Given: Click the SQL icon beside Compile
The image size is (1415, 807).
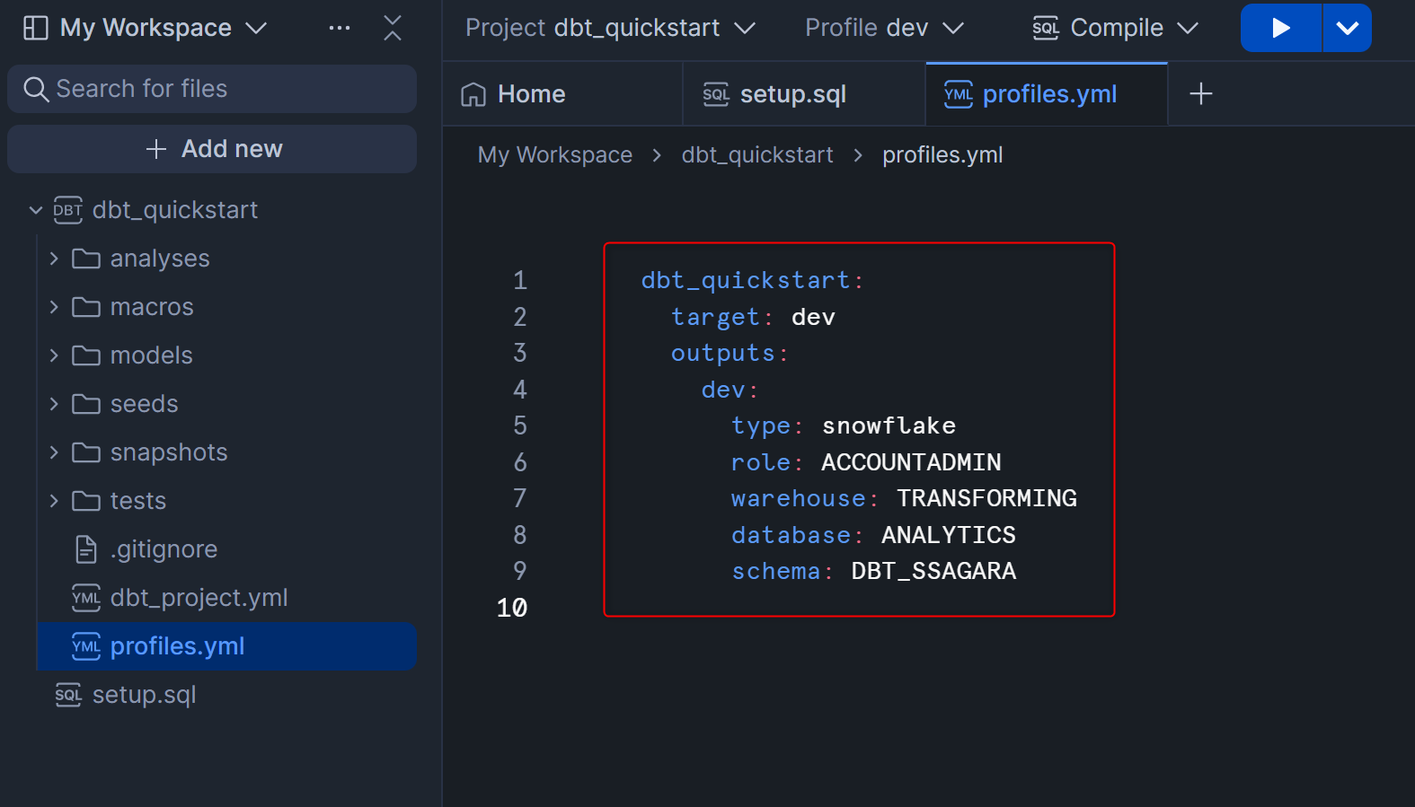Looking at the screenshot, I should coord(1046,28).
